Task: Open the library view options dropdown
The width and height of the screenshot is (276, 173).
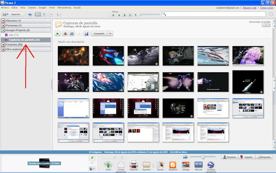Action: (x=51, y=14)
